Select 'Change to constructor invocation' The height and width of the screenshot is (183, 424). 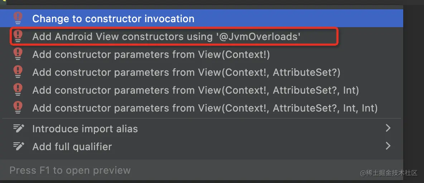(202, 18)
